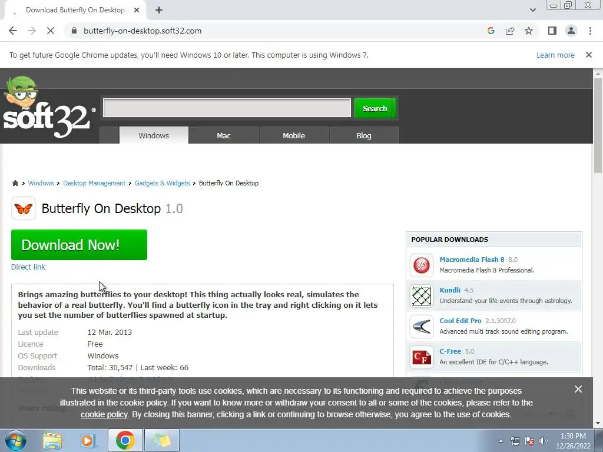Open C-Free download link
Viewport: 603px width, 452px height.
click(450, 351)
